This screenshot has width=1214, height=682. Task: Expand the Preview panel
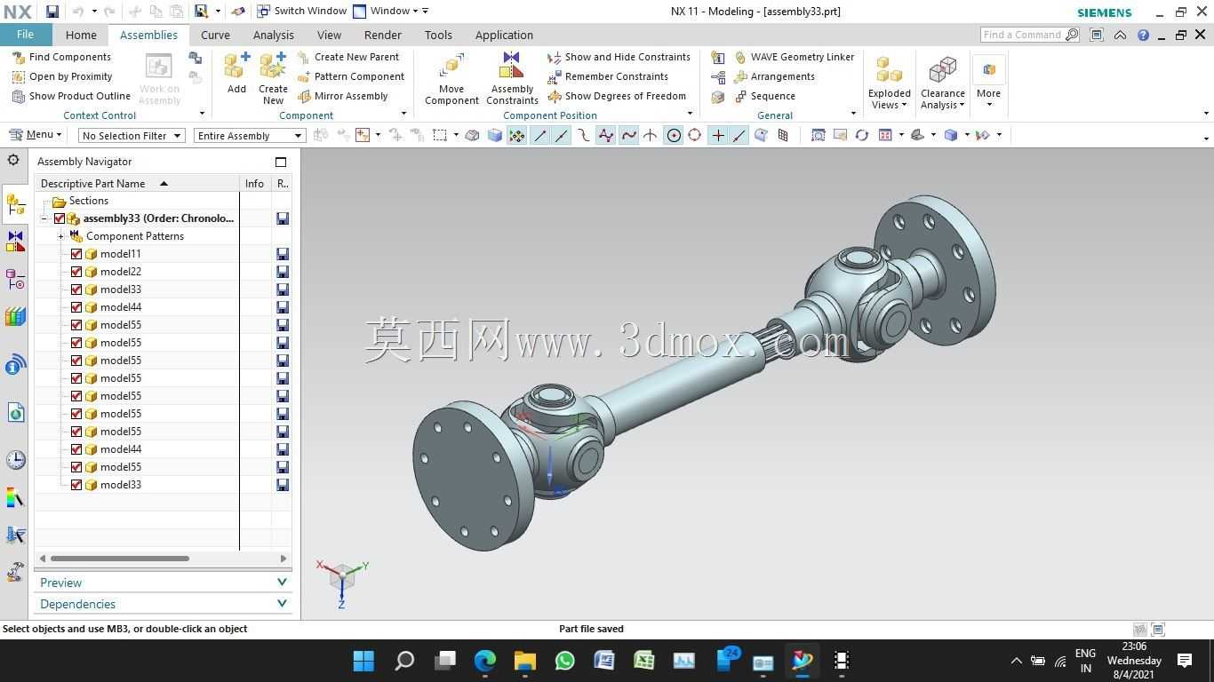tap(163, 583)
